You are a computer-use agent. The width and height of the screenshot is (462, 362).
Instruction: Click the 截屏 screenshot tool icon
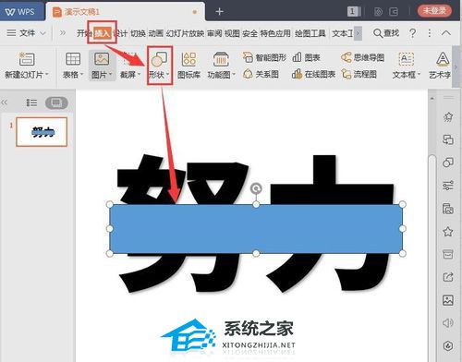[129, 59]
